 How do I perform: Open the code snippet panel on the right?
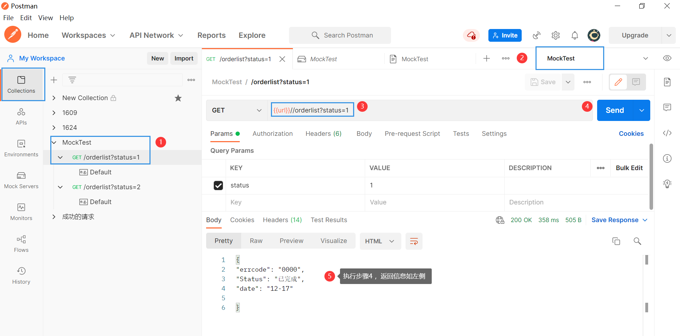click(667, 133)
